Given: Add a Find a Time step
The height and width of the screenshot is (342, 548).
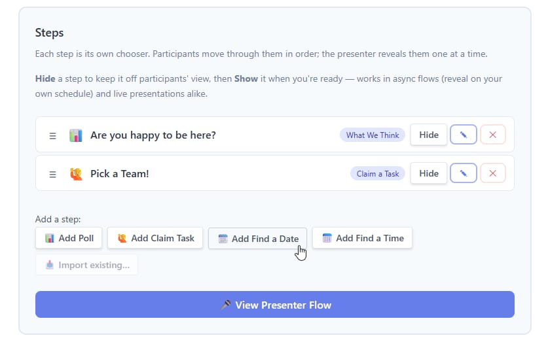Looking at the screenshot, I should coord(362,238).
